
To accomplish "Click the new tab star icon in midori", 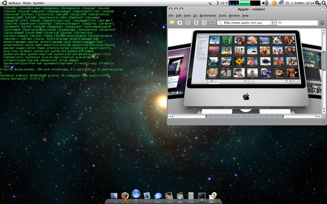I will pyautogui.click(x=172, y=22).
